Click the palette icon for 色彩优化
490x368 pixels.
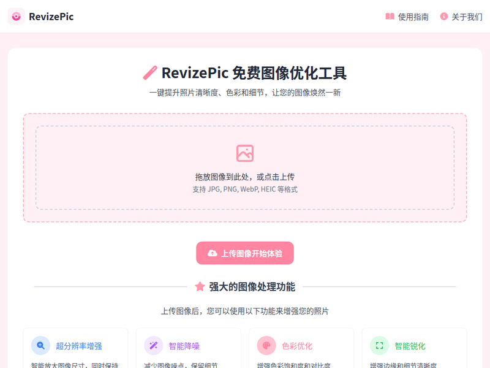pyautogui.click(x=266, y=345)
